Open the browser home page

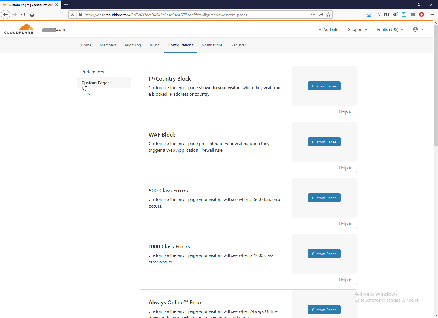pos(32,15)
